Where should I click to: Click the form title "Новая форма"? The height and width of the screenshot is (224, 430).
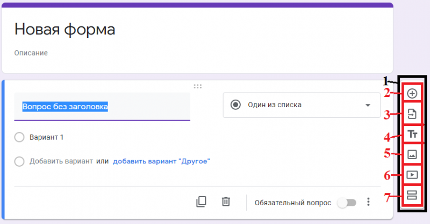tap(64, 29)
